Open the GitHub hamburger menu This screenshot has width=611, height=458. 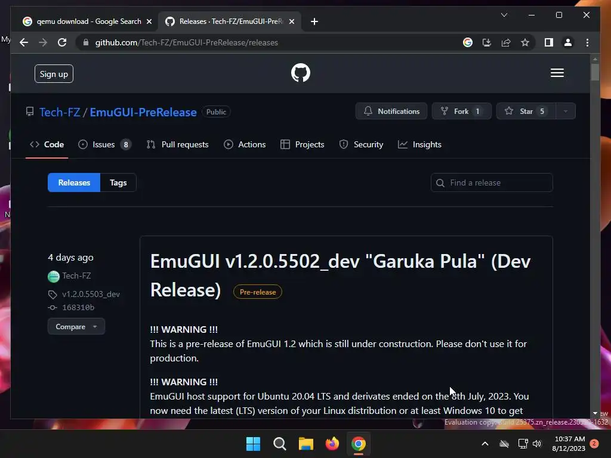click(557, 73)
